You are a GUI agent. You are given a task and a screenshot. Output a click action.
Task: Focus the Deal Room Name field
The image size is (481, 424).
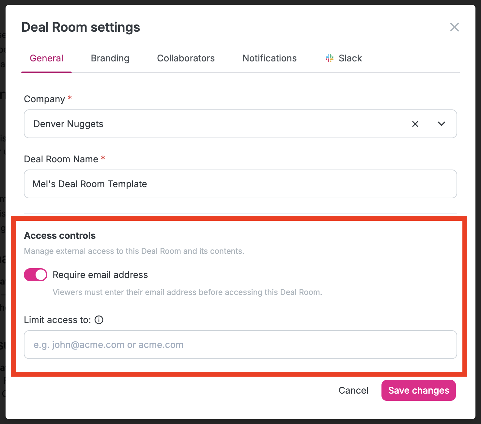(x=240, y=184)
